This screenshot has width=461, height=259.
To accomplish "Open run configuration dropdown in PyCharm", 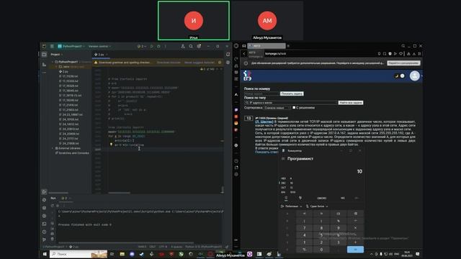I will tap(142, 46).
